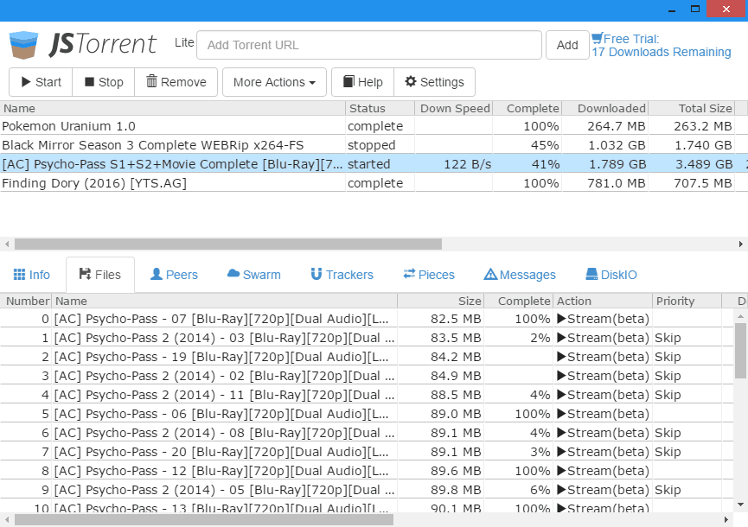Open Help
Viewport: 748px width, 527px height.
click(x=363, y=82)
